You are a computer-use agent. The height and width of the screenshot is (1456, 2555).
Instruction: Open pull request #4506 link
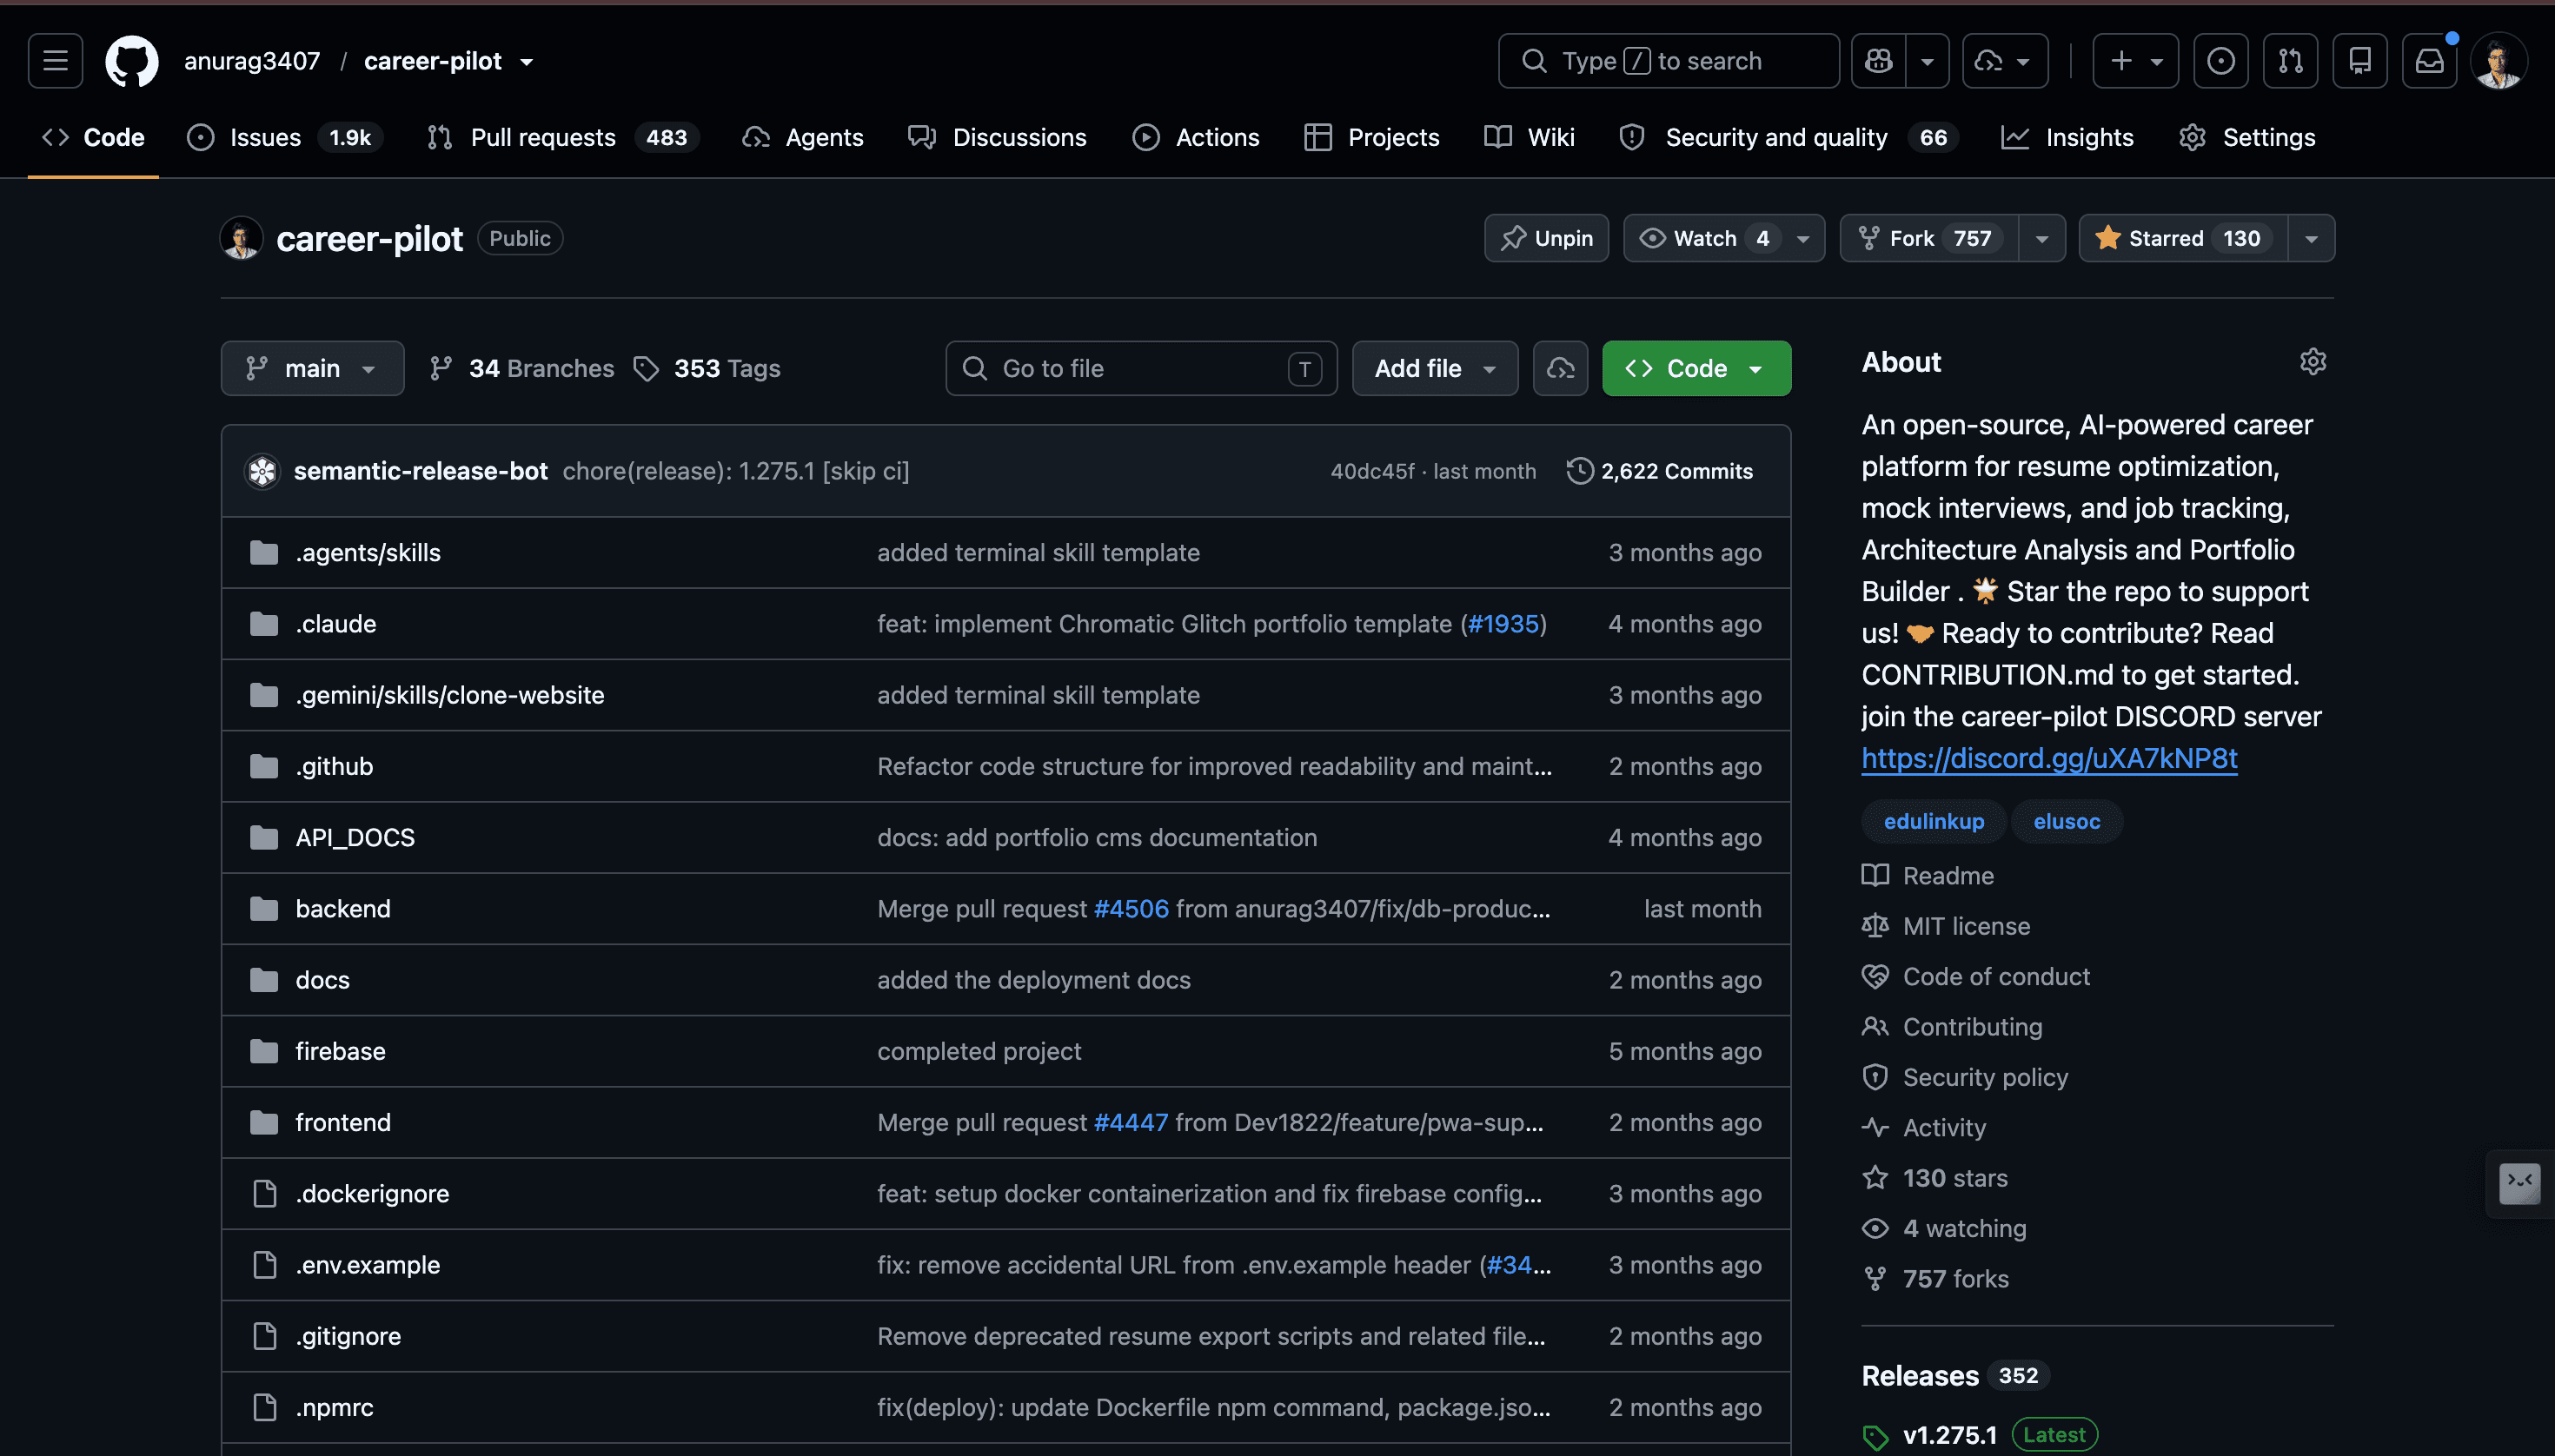[x=1131, y=908]
